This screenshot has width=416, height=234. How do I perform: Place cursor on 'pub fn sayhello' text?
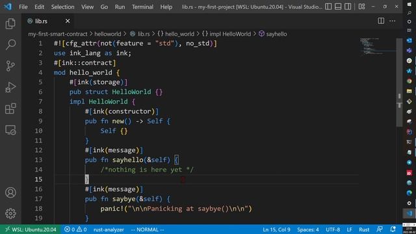click(114, 160)
